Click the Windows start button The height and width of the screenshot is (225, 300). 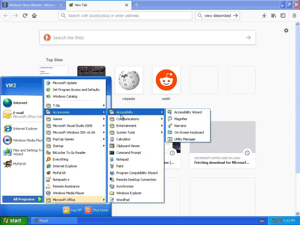click(x=14, y=221)
